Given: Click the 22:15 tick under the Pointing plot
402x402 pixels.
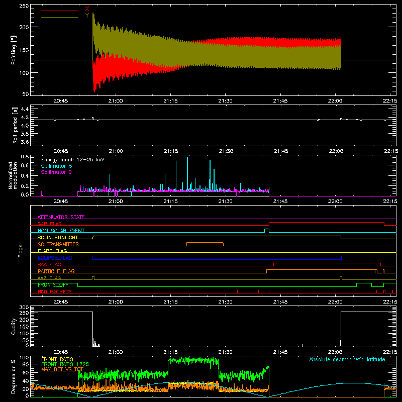Looking at the screenshot, I should pyautogui.click(x=390, y=101).
